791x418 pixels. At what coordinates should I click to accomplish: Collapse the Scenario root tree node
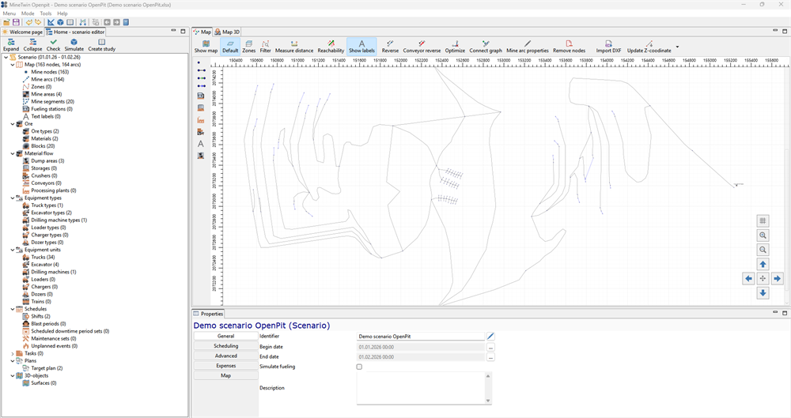[x=6, y=58]
